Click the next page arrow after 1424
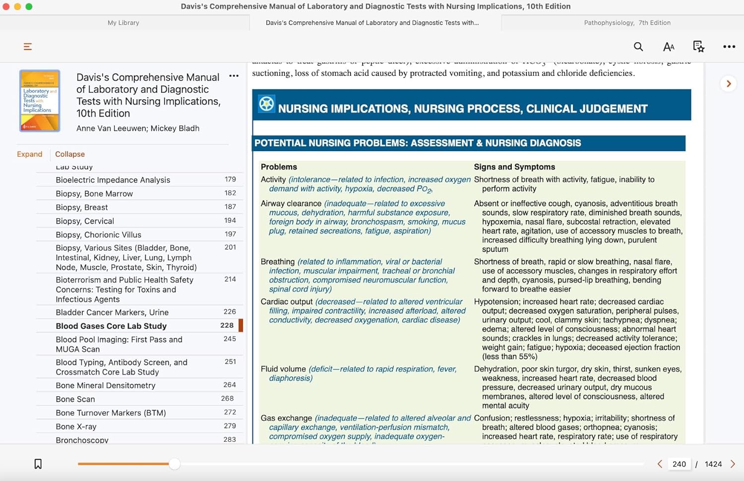 [x=733, y=464]
